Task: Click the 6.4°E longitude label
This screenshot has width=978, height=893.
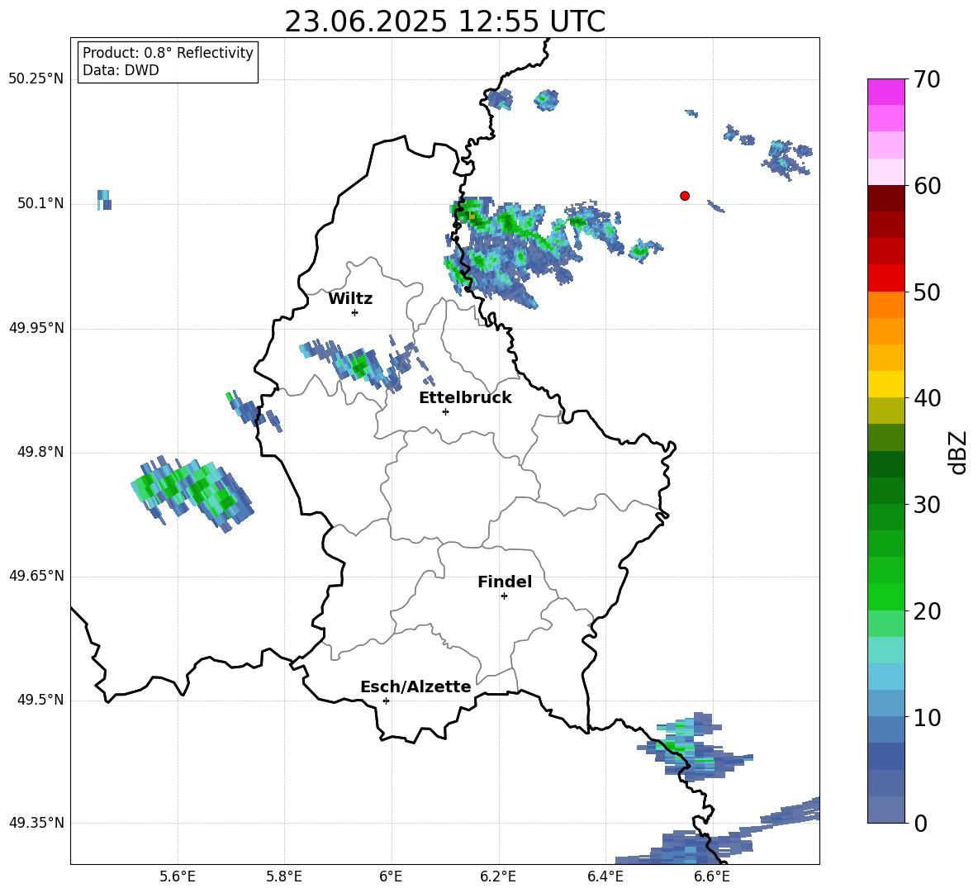Action: [605, 876]
